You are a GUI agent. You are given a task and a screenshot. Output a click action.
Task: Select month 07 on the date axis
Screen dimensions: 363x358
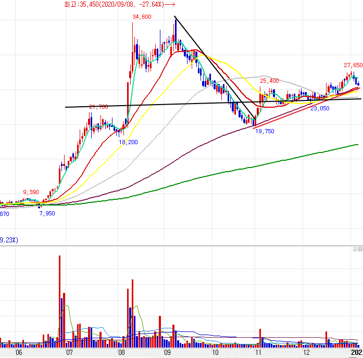click(69, 352)
